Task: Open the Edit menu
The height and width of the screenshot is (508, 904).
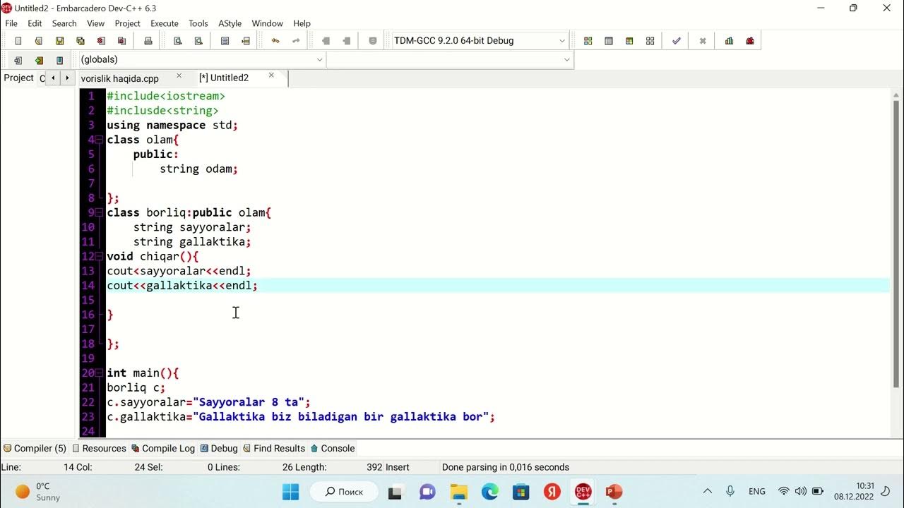Action: click(35, 23)
